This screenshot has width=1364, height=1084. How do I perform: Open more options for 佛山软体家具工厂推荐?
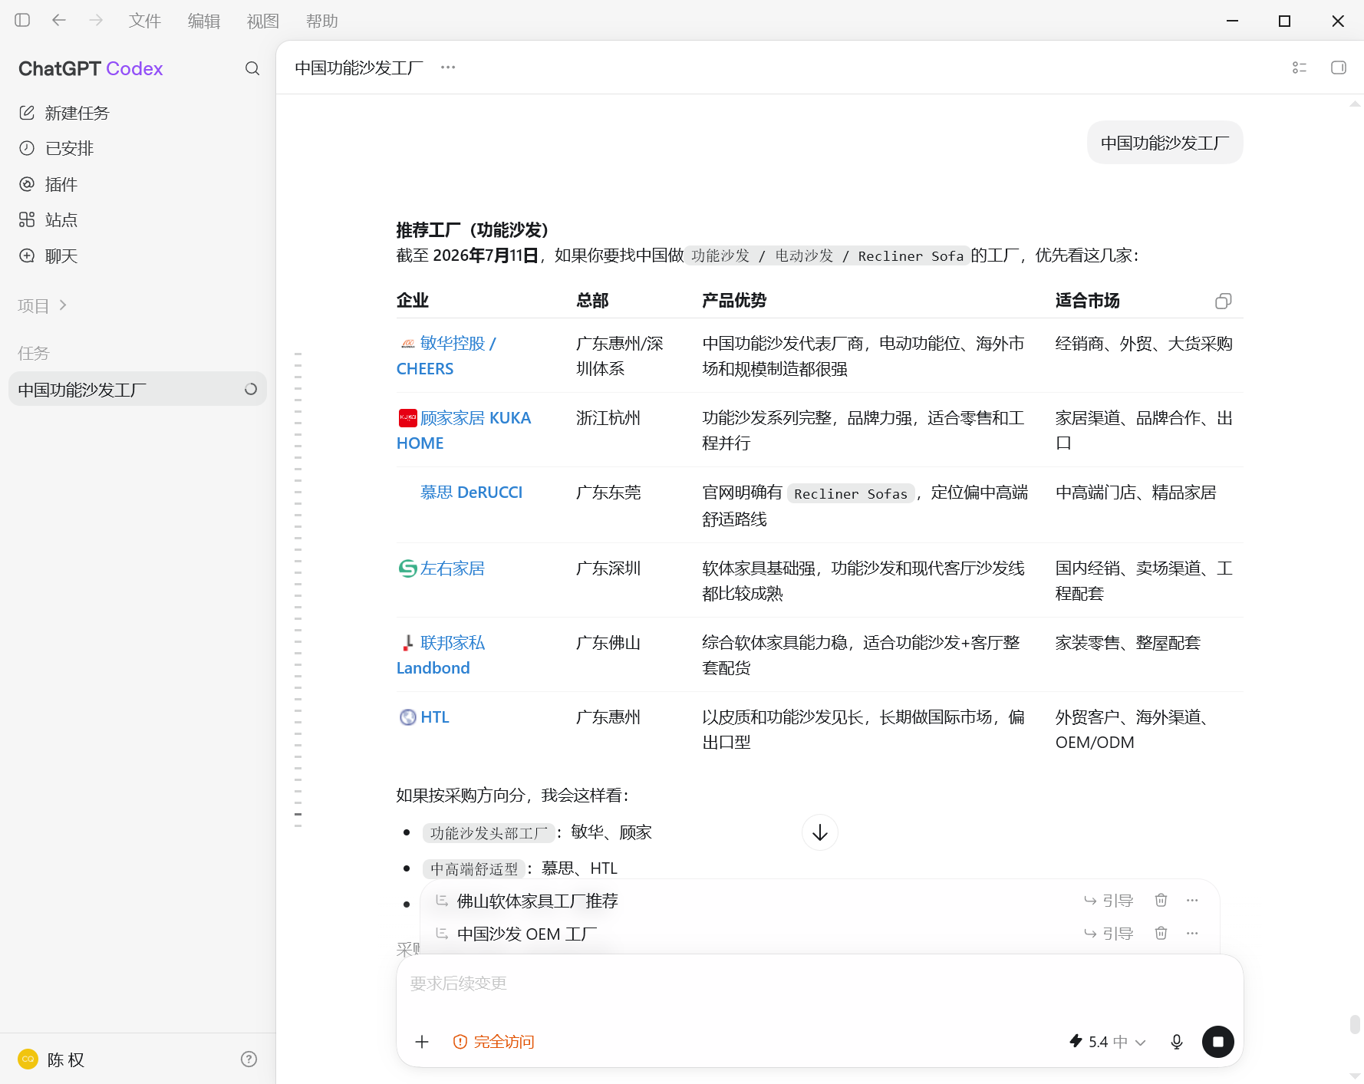(1192, 900)
